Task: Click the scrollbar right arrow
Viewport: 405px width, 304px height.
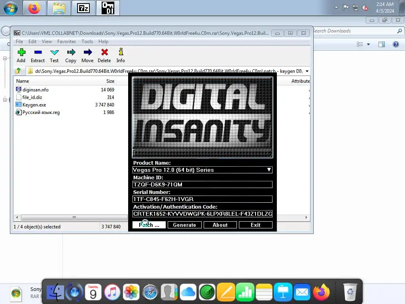Action: 307,217
